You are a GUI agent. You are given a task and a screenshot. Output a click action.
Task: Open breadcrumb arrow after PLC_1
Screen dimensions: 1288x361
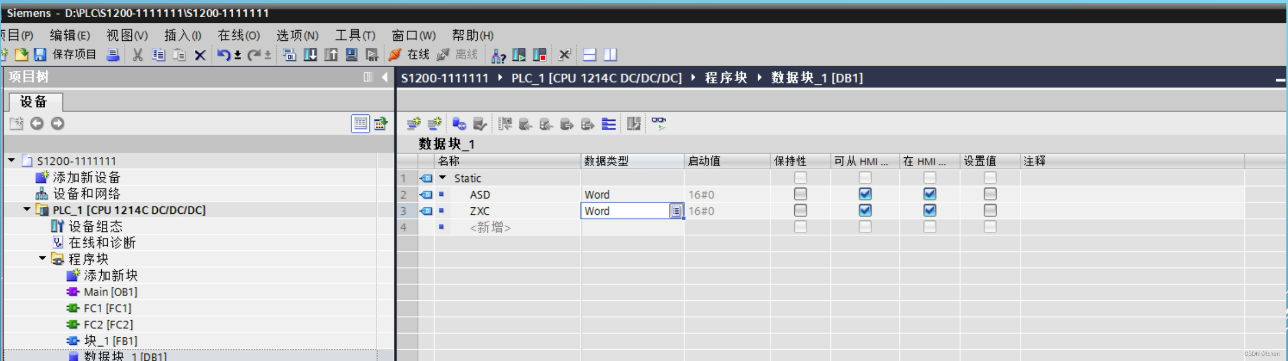[x=694, y=78]
